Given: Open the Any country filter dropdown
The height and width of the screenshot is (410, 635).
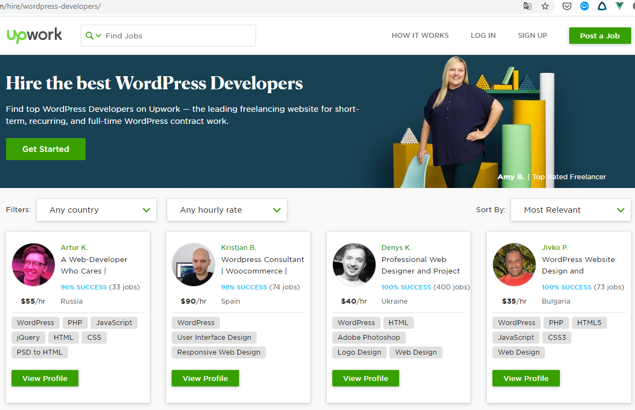Looking at the screenshot, I should tap(97, 209).
